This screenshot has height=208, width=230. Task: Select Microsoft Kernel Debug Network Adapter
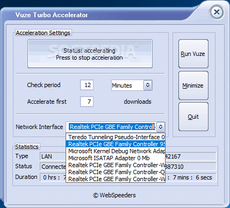click(116, 151)
